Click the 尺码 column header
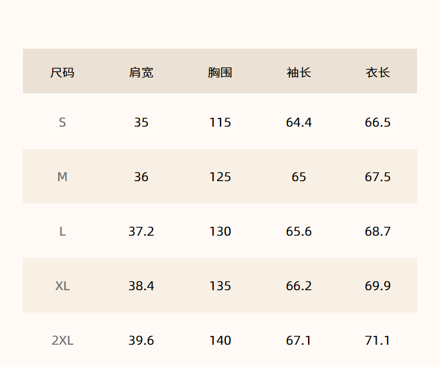Image resolution: width=440 pixels, height=367 pixels. (62, 73)
